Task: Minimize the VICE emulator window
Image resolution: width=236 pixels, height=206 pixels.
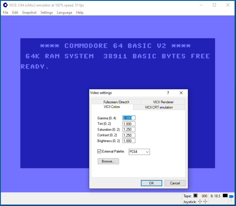Action: click(x=201, y=5)
